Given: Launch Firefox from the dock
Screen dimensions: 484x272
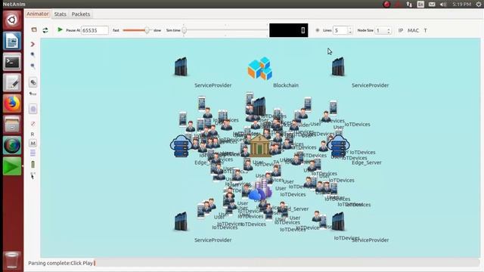Looking at the screenshot, I should 12,104.
